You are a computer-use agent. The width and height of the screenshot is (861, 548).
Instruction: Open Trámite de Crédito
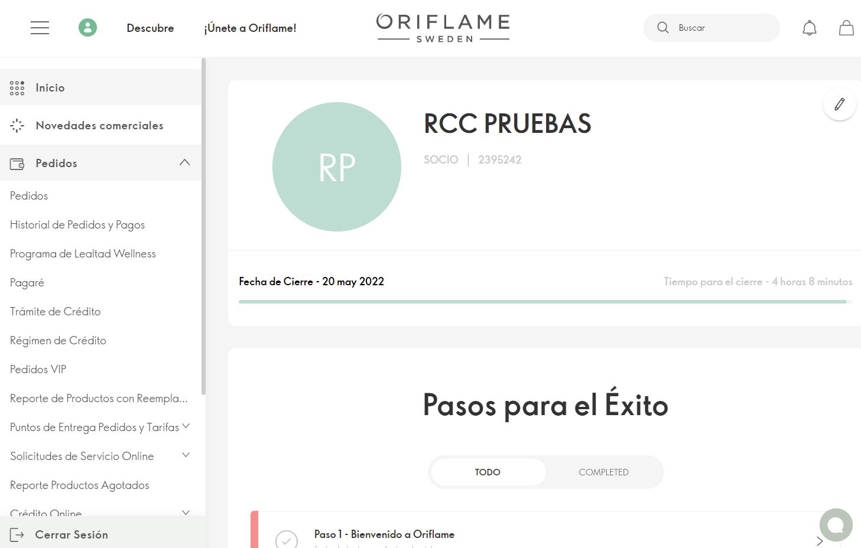[55, 312]
